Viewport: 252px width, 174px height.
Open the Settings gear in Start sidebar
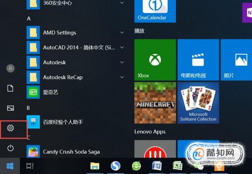[x=10, y=128]
